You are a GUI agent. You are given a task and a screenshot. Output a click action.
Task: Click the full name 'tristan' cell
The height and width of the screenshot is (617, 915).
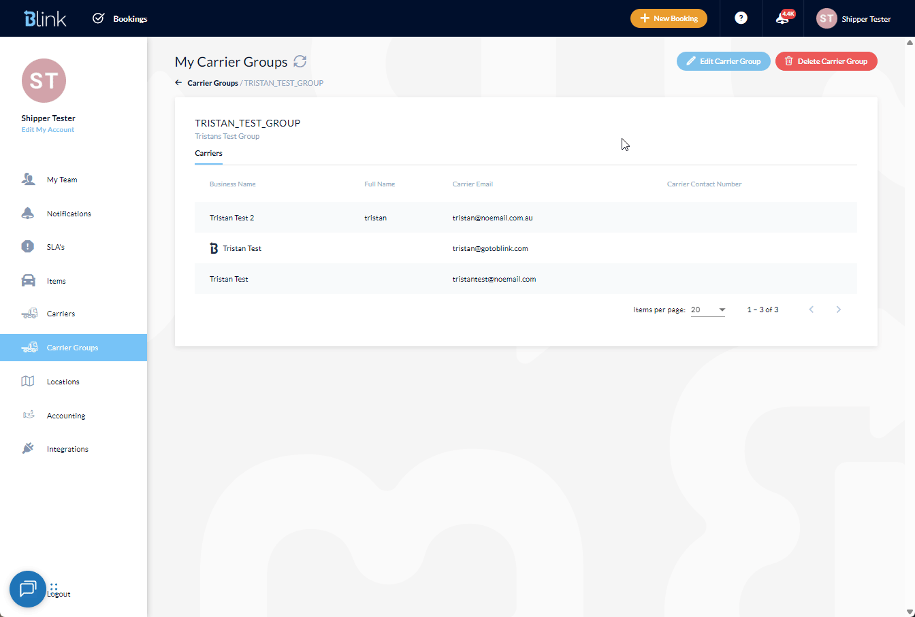click(375, 218)
